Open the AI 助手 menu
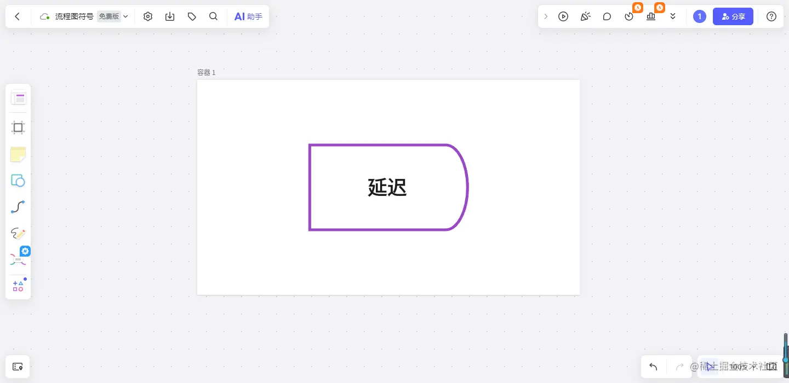The width and height of the screenshot is (789, 383). pyautogui.click(x=248, y=16)
